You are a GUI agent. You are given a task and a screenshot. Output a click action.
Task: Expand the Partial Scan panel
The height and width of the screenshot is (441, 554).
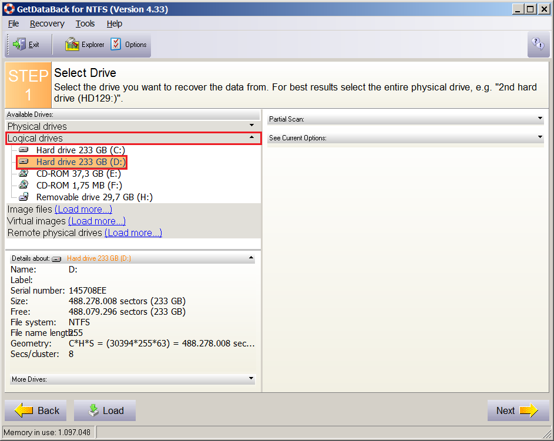click(x=540, y=118)
